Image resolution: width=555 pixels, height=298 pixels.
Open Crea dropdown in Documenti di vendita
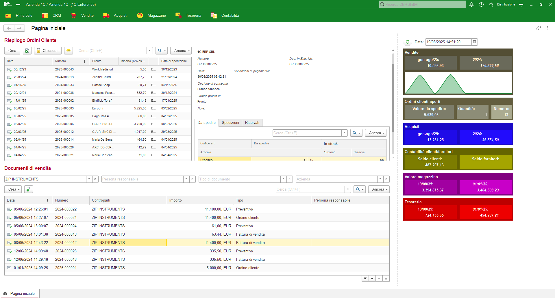pos(13,189)
